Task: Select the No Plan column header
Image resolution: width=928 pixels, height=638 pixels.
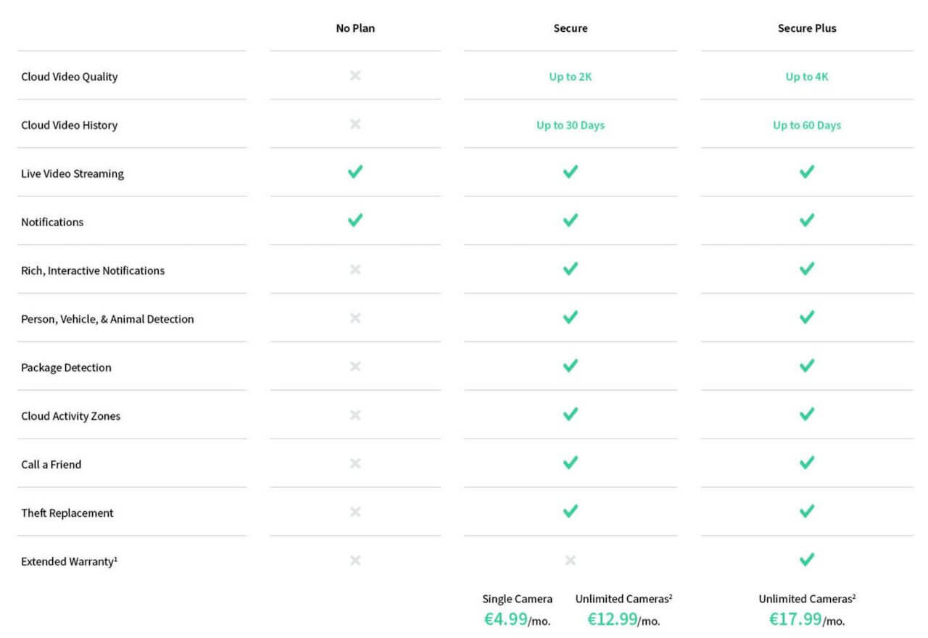Action: tap(355, 28)
